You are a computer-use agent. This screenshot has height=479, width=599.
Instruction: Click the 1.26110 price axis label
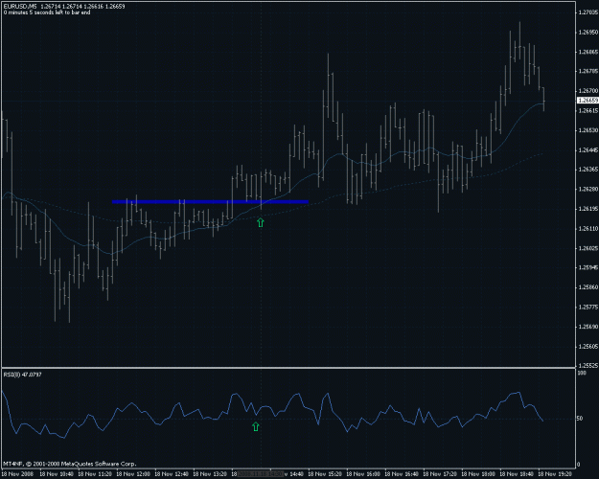(x=588, y=229)
